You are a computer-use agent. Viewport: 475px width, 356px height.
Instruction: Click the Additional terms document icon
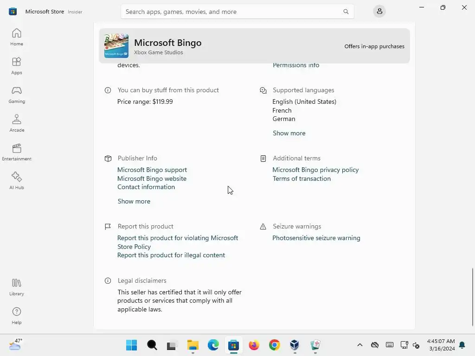(x=263, y=159)
